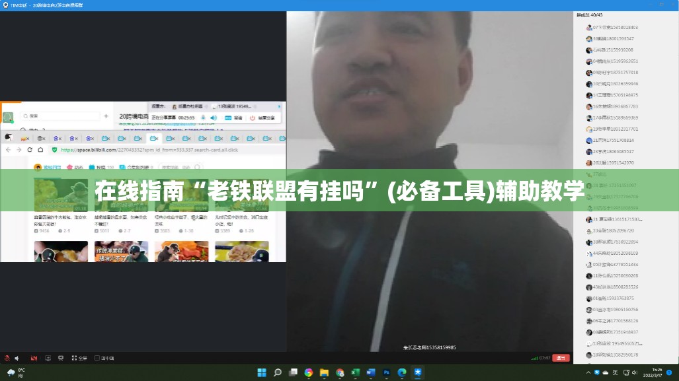Click microphone icon in sharing control bar
679x381 pixels.
[x=203, y=118]
